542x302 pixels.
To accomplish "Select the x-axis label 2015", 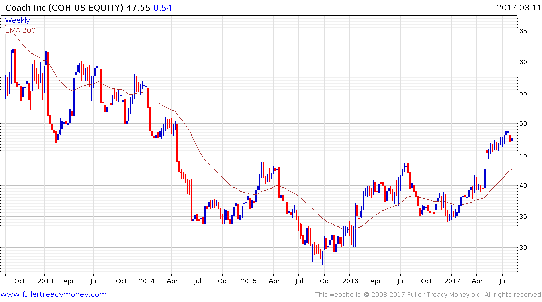I will [249, 281].
